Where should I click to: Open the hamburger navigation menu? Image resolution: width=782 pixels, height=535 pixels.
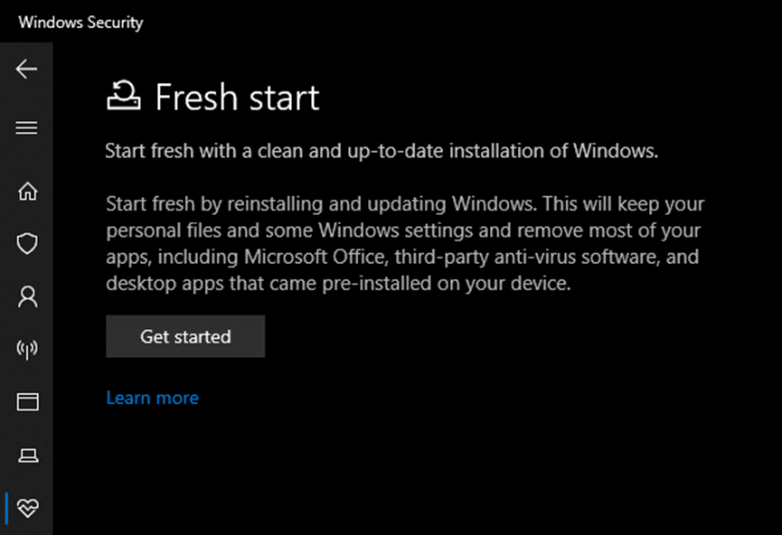click(x=27, y=128)
